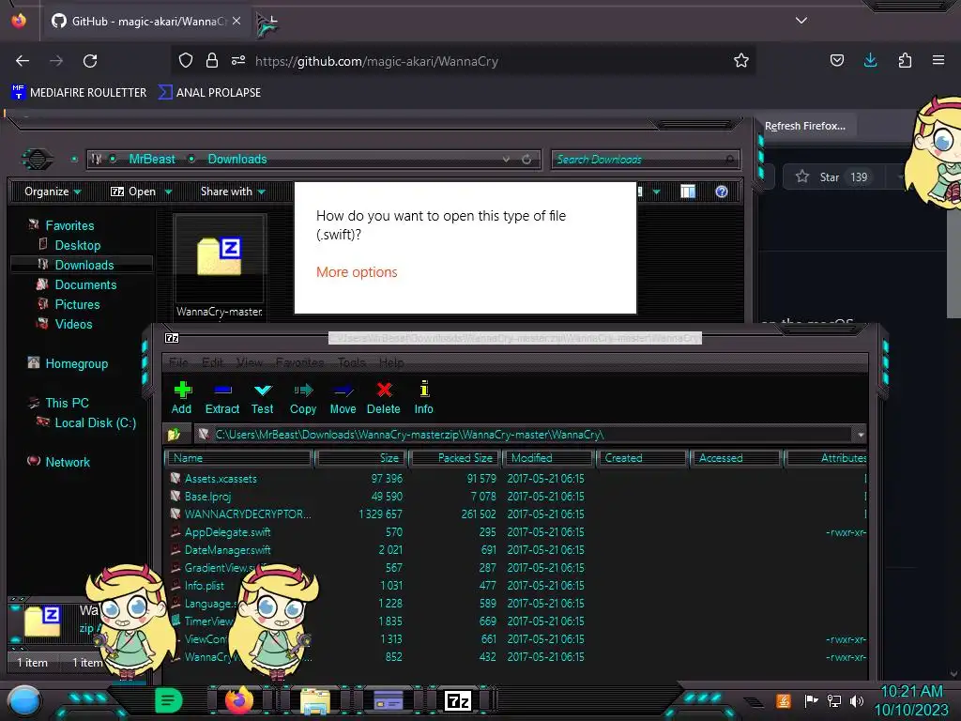
Task: Open MEDIAFIRE ROULETTER bookmark
Action: [79, 93]
